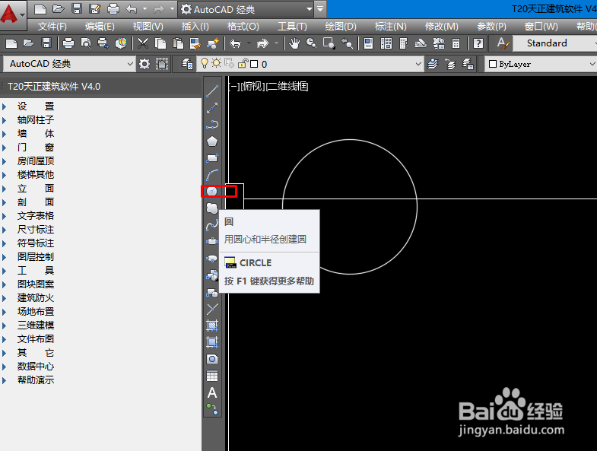
Task: Open AutoCAD 经典 workspace combo in toolbar
Action: pos(130,64)
